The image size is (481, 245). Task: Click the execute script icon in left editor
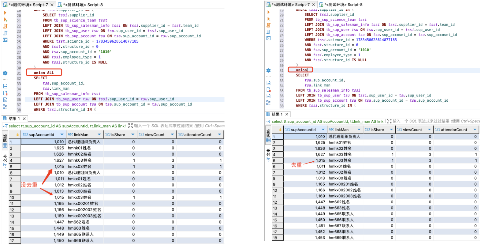pyautogui.click(x=5, y=26)
